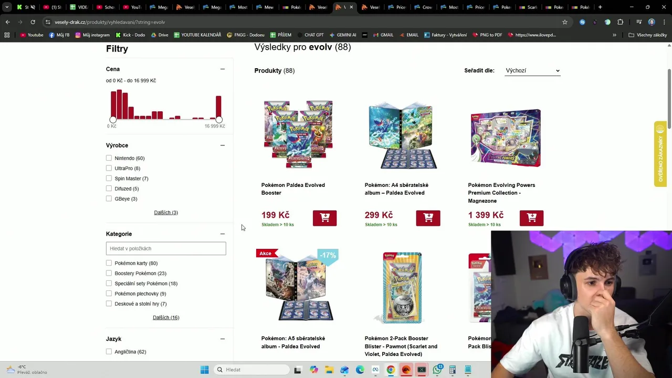Open Pokémon Paldea Evolved Booster product link
672x378 pixels.
pyautogui.click(x=293, y=189)
